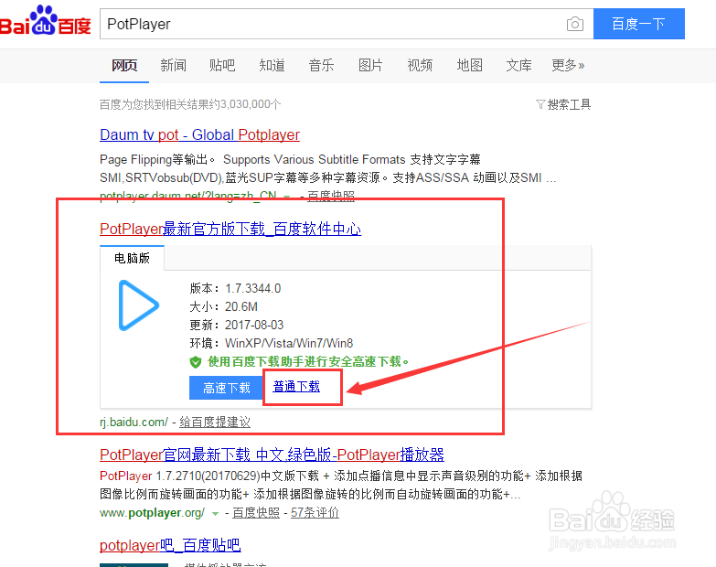Viewport: 716px width, 567px height.
Task: Open camera image search icon
Action: (575, 24)
